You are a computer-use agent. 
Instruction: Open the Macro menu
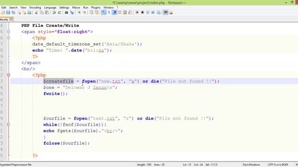pyautogui.click(x=76, y=7)
